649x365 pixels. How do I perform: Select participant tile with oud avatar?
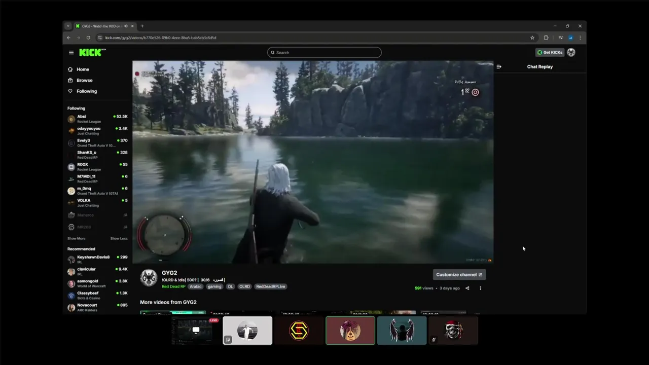coord(350,331)
